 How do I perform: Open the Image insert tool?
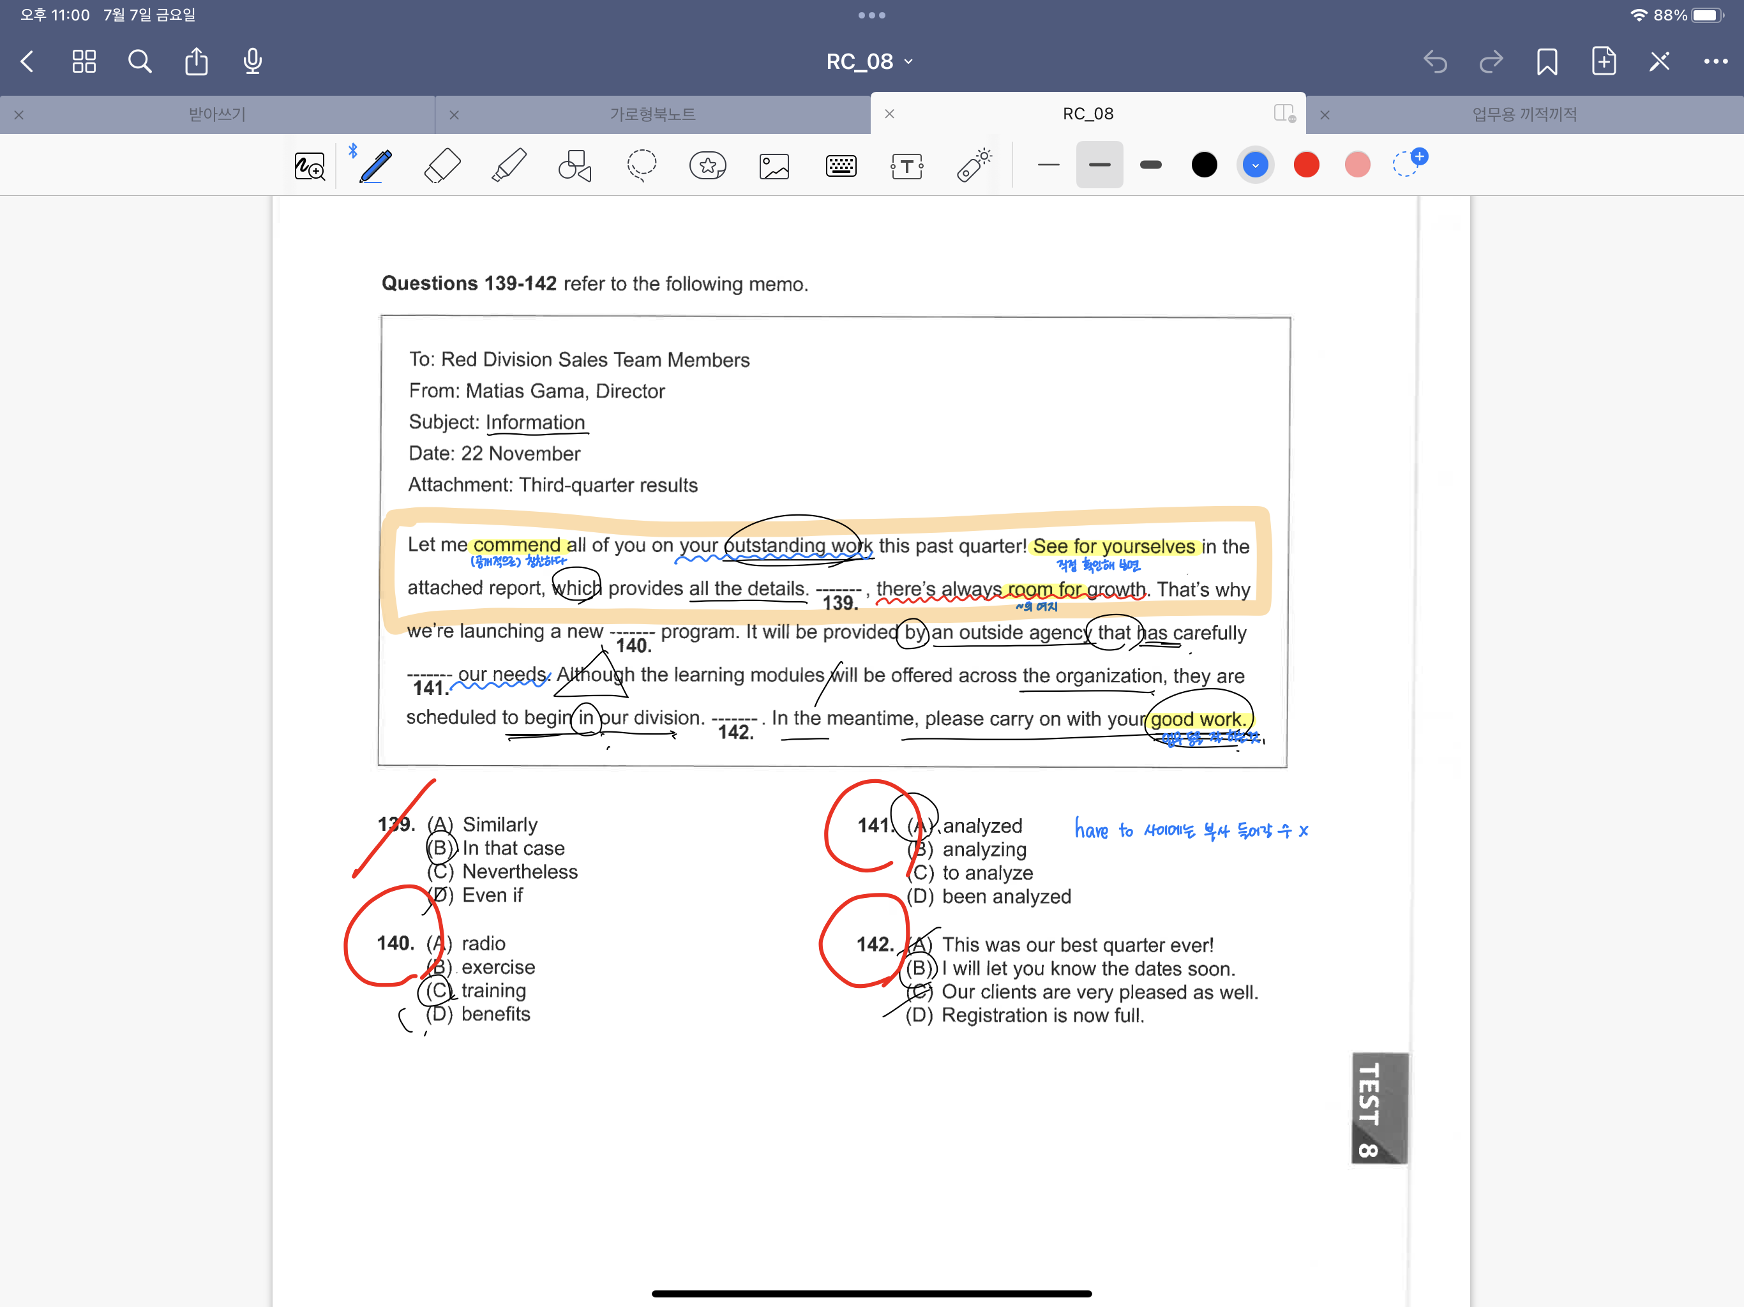click(774, 165)
